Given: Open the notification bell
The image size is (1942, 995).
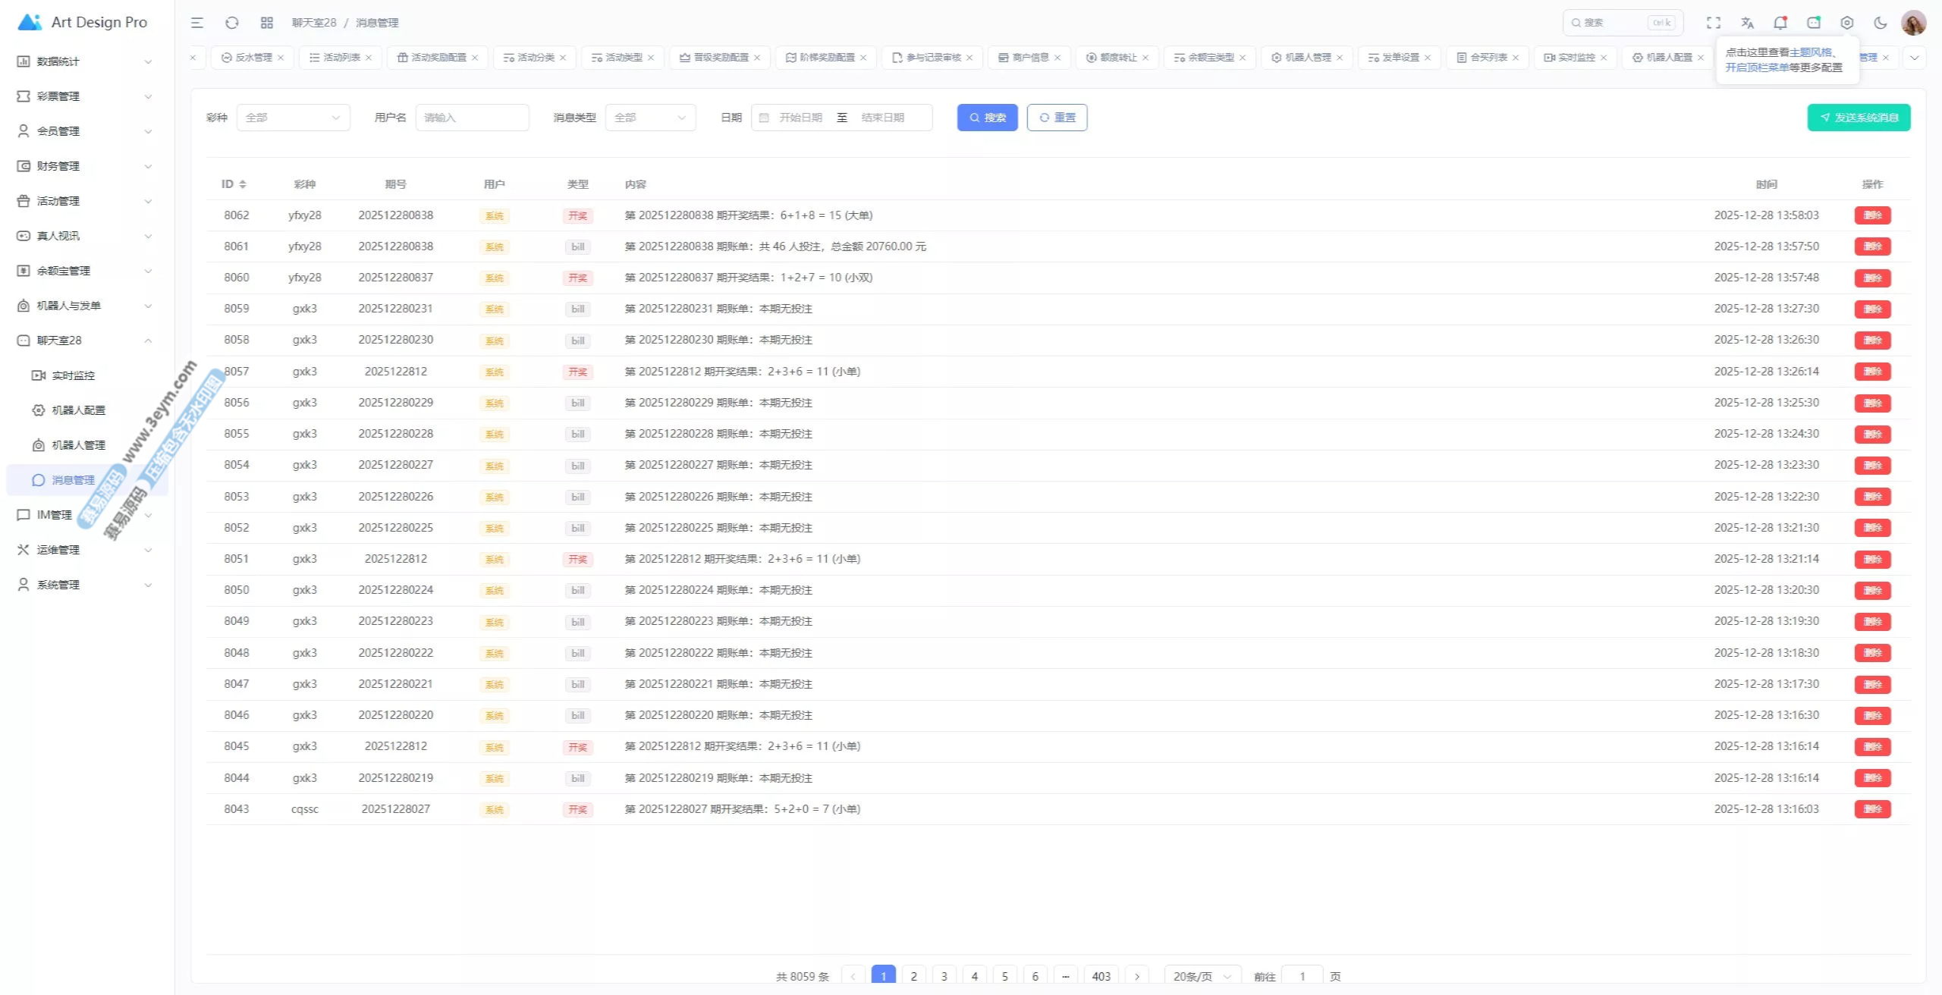Looking at the screenshot, I should pyautogui.click(x=1780, y=23).
